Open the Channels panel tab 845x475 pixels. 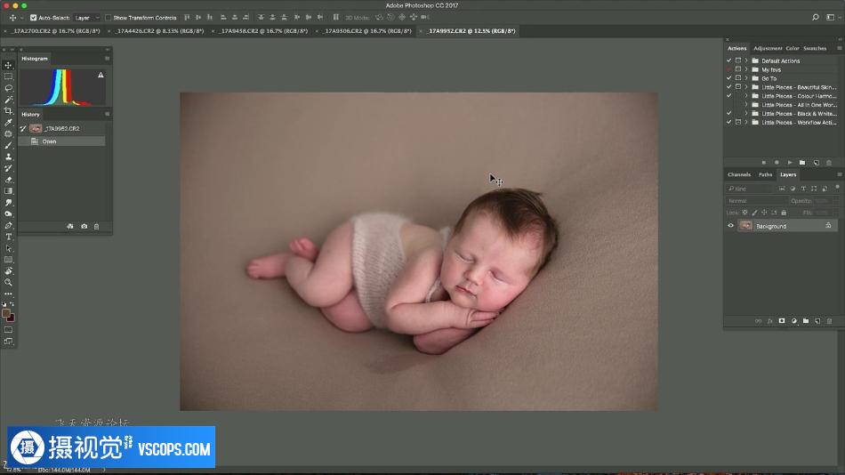739,174
